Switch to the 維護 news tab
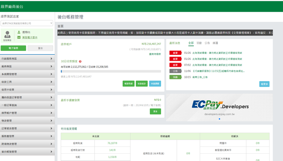 pos(215,43)
